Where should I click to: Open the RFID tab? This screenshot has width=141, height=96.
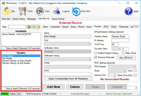point(106,27)
